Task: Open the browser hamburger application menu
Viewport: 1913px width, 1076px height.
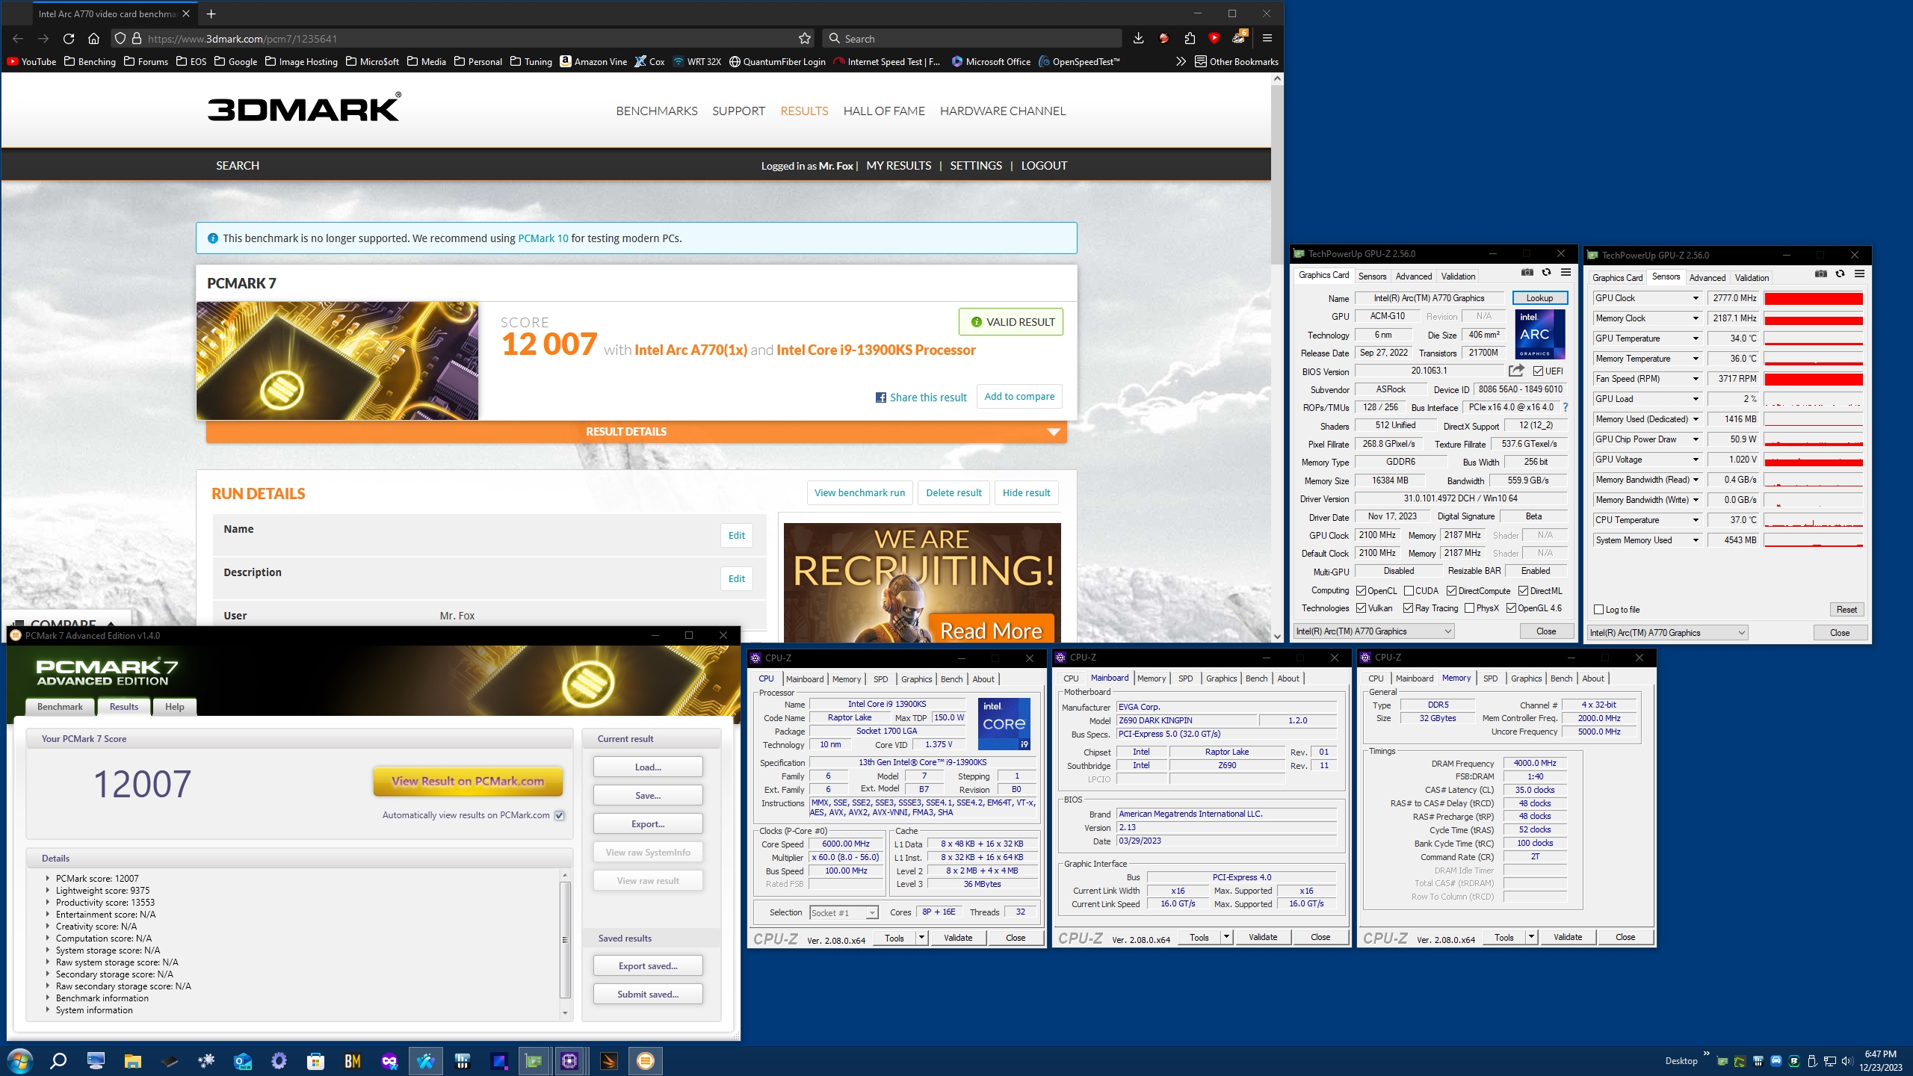Action: coord(1267,38)
